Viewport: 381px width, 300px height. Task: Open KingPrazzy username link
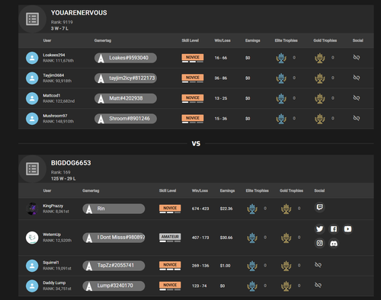pyautogui.click(x=53, y=206)
